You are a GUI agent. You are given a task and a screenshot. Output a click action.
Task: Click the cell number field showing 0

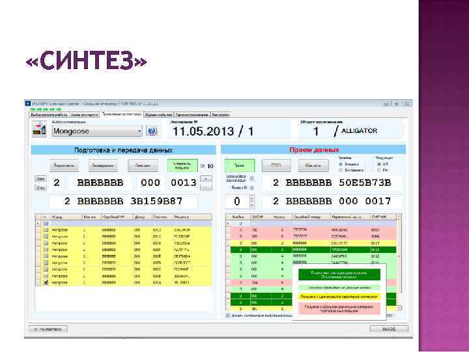pos(237,201)
